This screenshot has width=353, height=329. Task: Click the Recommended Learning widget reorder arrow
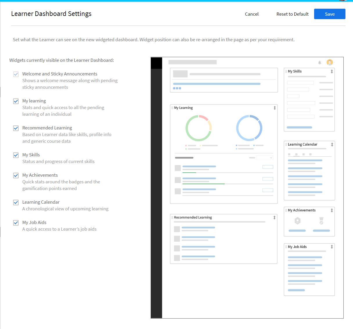[x=274, y=218]
